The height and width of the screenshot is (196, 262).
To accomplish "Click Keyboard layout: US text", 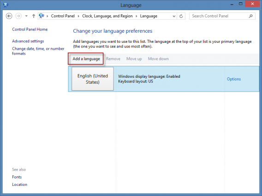I will coord(136,81).
